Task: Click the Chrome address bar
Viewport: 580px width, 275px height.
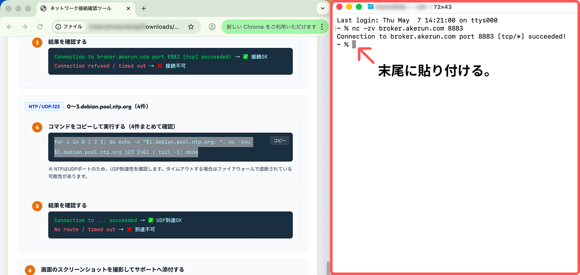Action: click(x=126, y=27)
